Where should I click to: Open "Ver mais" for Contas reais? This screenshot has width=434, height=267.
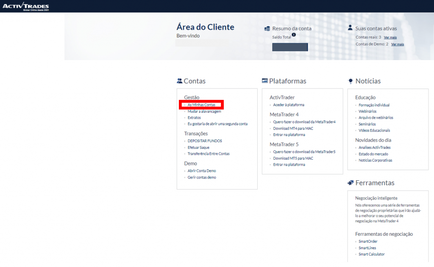pos(390,37)
